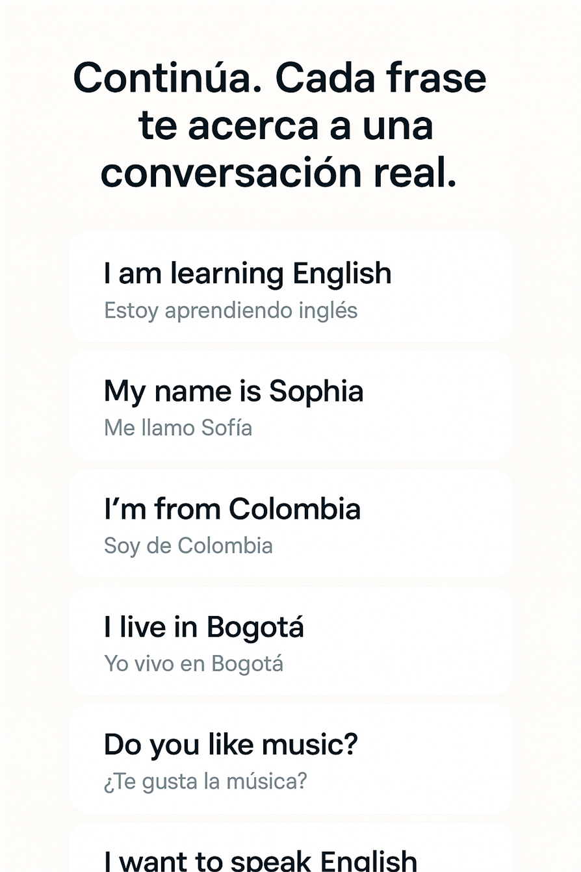
Task: Select the 'My name is Sophia' phrase
Action: click(233, 392)
